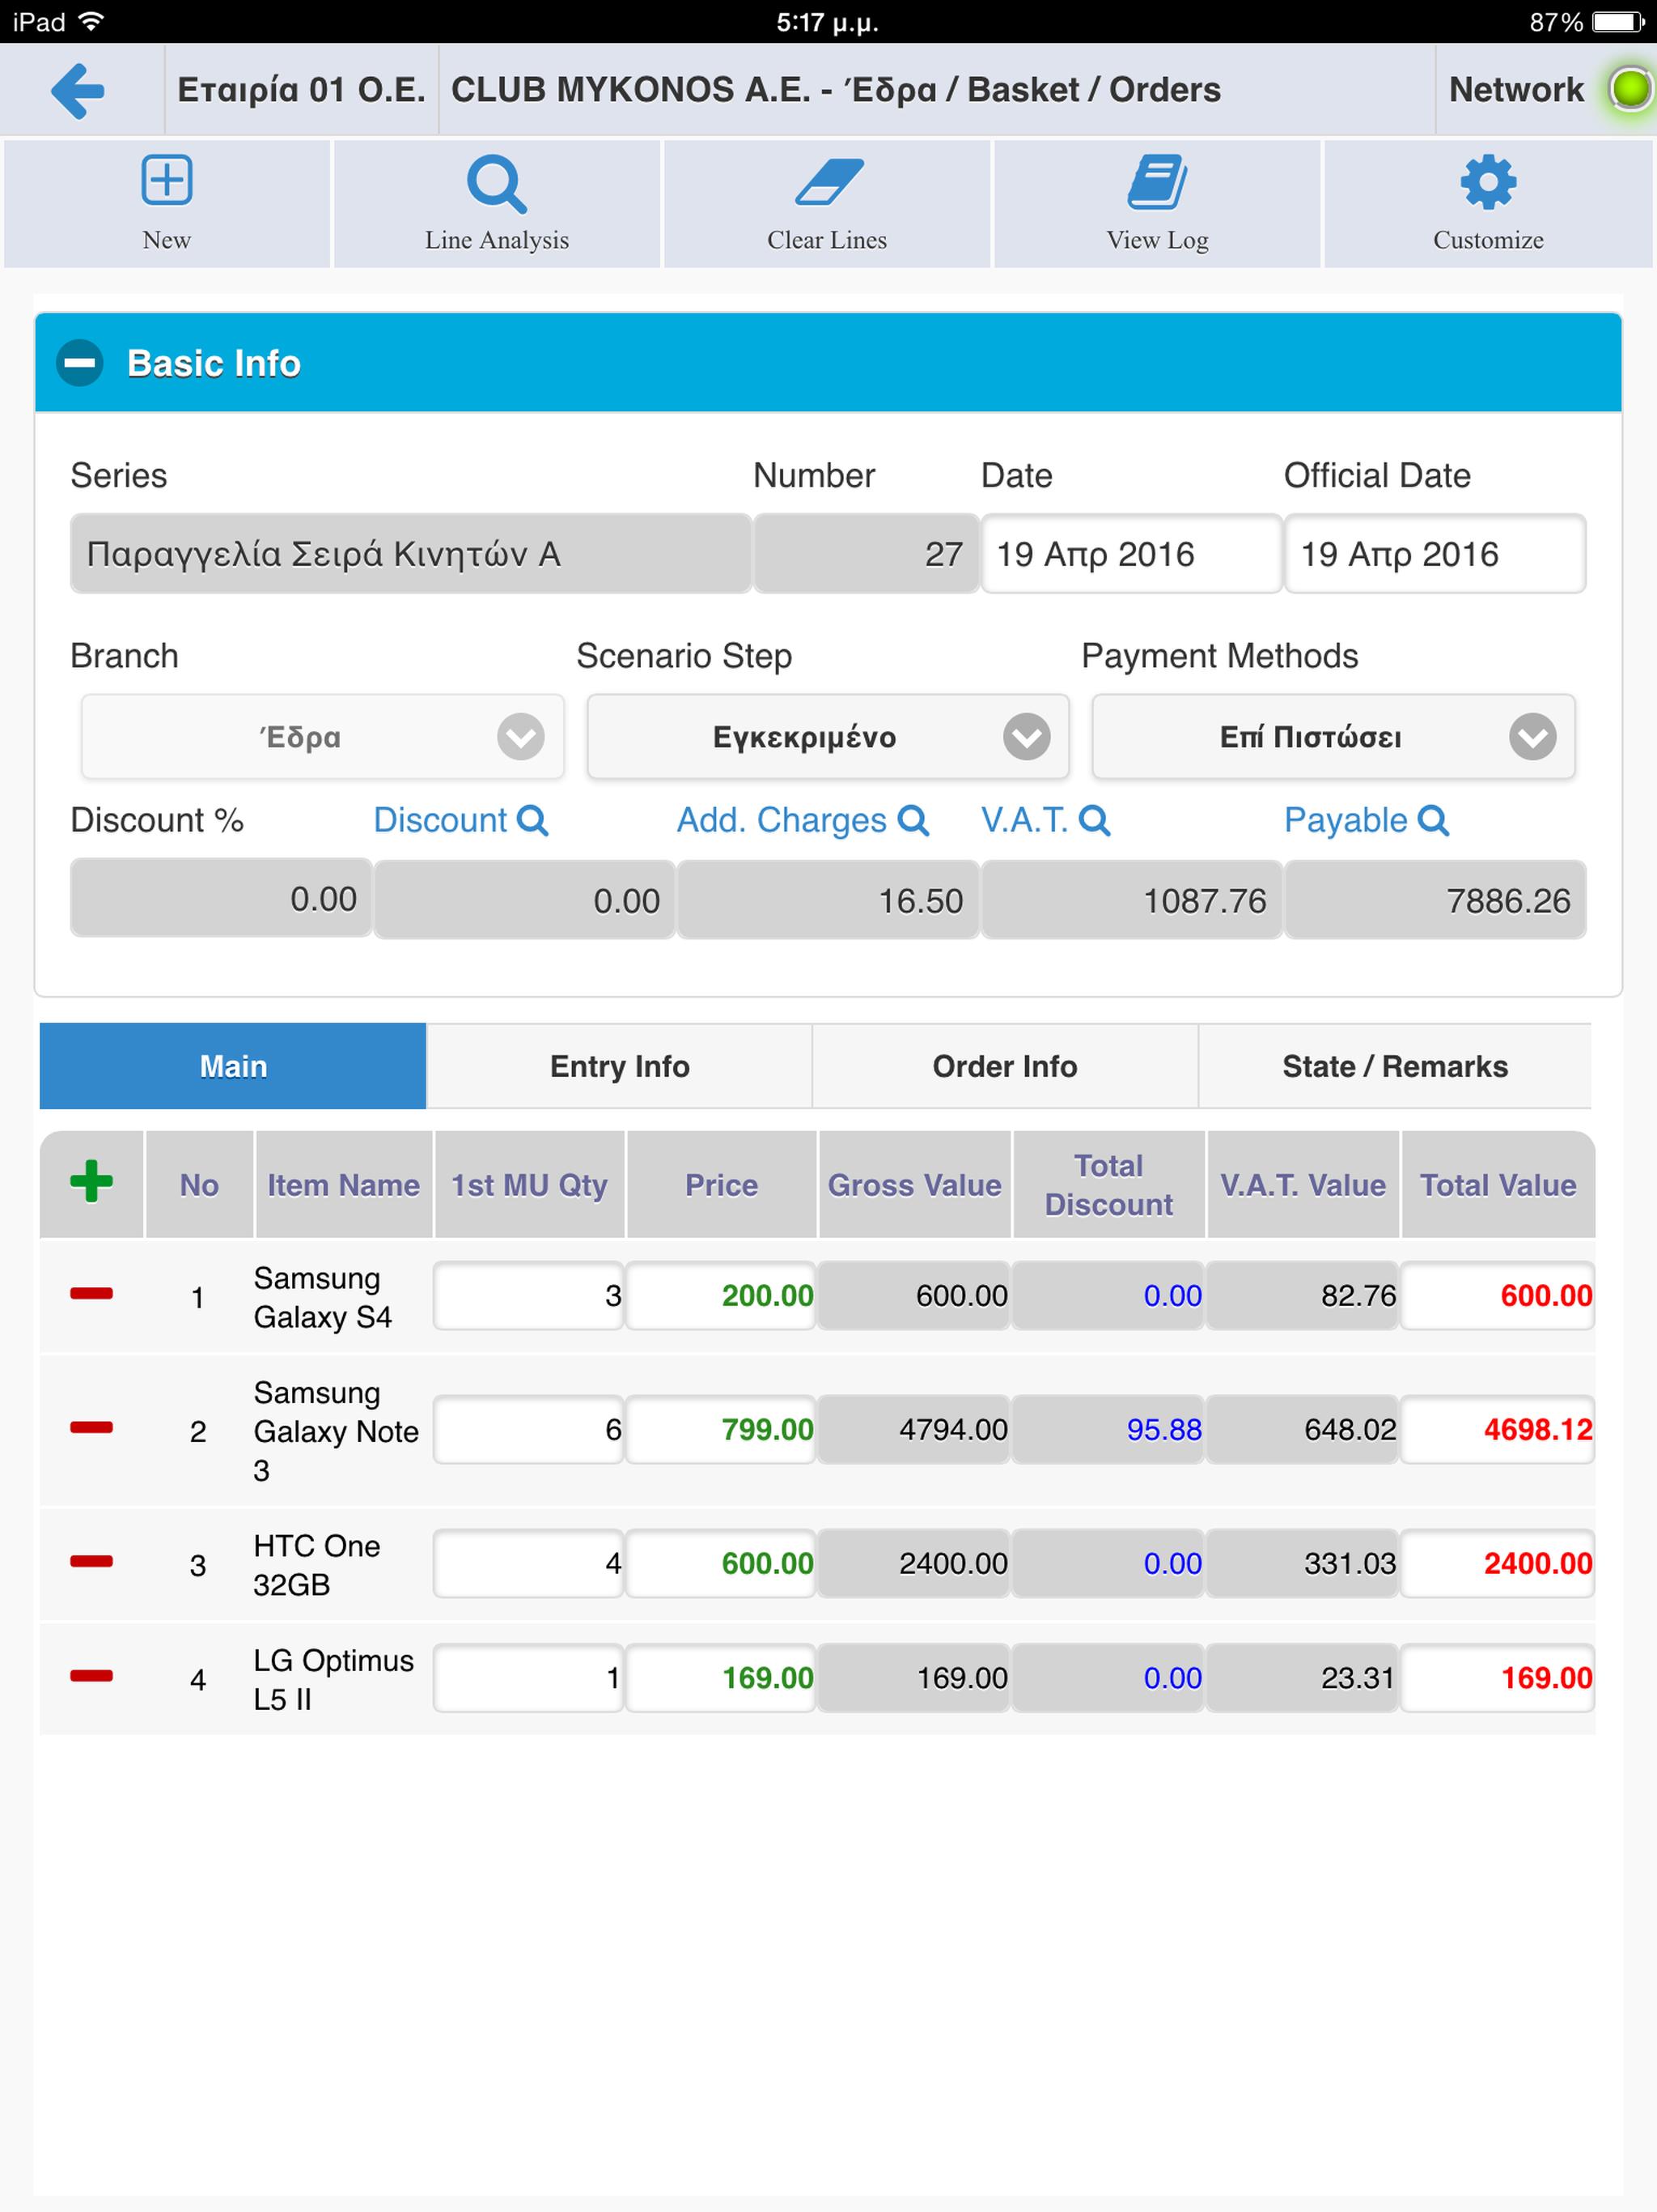
Task: Open the Branch dropdown showing Έδρα
Action: tap(323, 737)
